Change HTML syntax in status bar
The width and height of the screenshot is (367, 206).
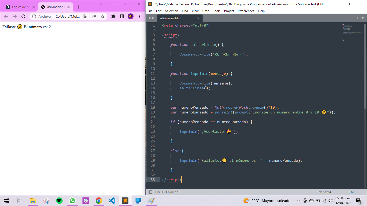point(351,192)
